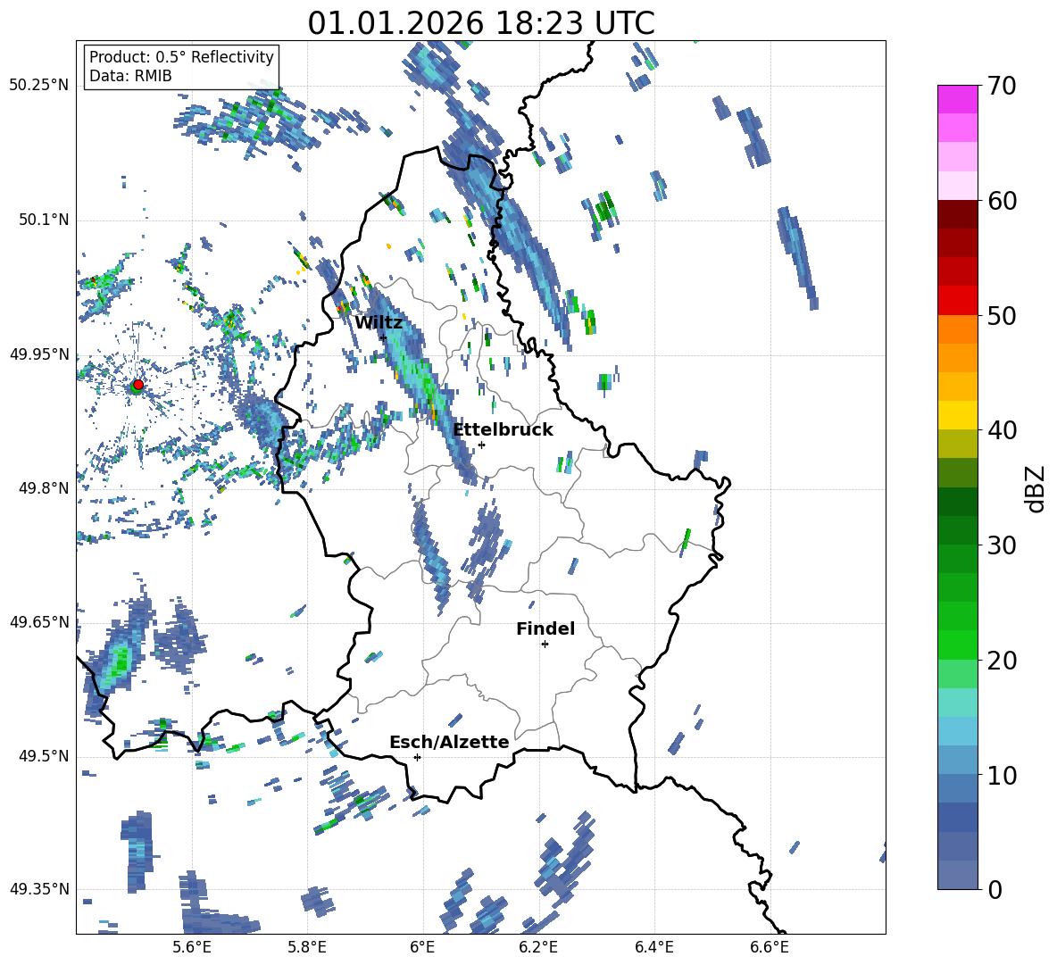Pick the dark red swatch just below 60 dBZ
This screenshot has height=965, width=1057.
click(x=958, y=214)
